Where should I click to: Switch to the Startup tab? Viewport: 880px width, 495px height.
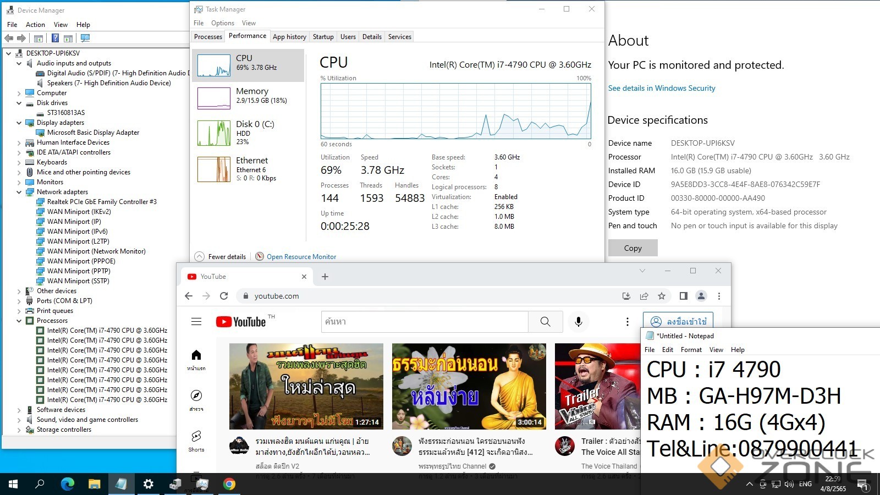pyautogui.click(x=323, y=37)
